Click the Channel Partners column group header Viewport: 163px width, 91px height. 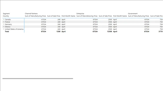pyautogui.click(x=31, y=13)
